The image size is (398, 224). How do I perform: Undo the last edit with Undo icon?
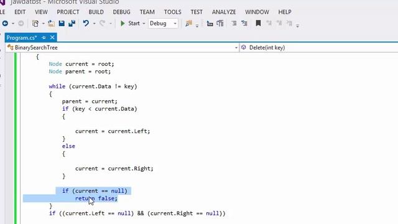86,24
